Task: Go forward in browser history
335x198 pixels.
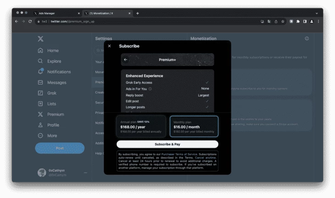Action: coord(23,22)
